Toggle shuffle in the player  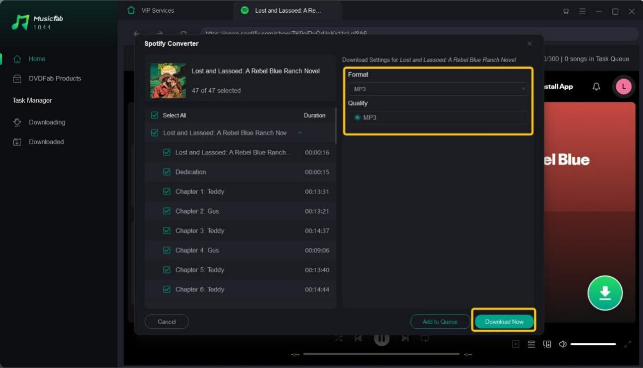click(x=338, y=339)
